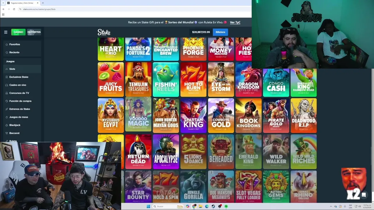
Task: Open the 5 Lions Dance game
Action: pyautogui.click(x=193, y=152)
